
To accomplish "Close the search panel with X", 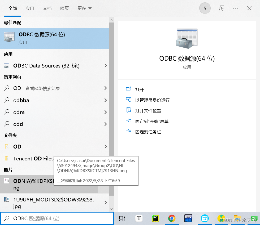I will pyautogui.click(x=249, y=8).
